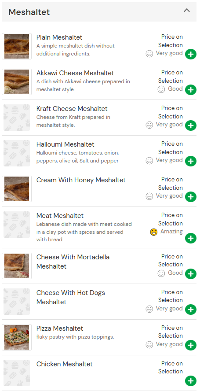
Task: Add Meat Meshaltet using the plus icon
Action: point(190,238)
